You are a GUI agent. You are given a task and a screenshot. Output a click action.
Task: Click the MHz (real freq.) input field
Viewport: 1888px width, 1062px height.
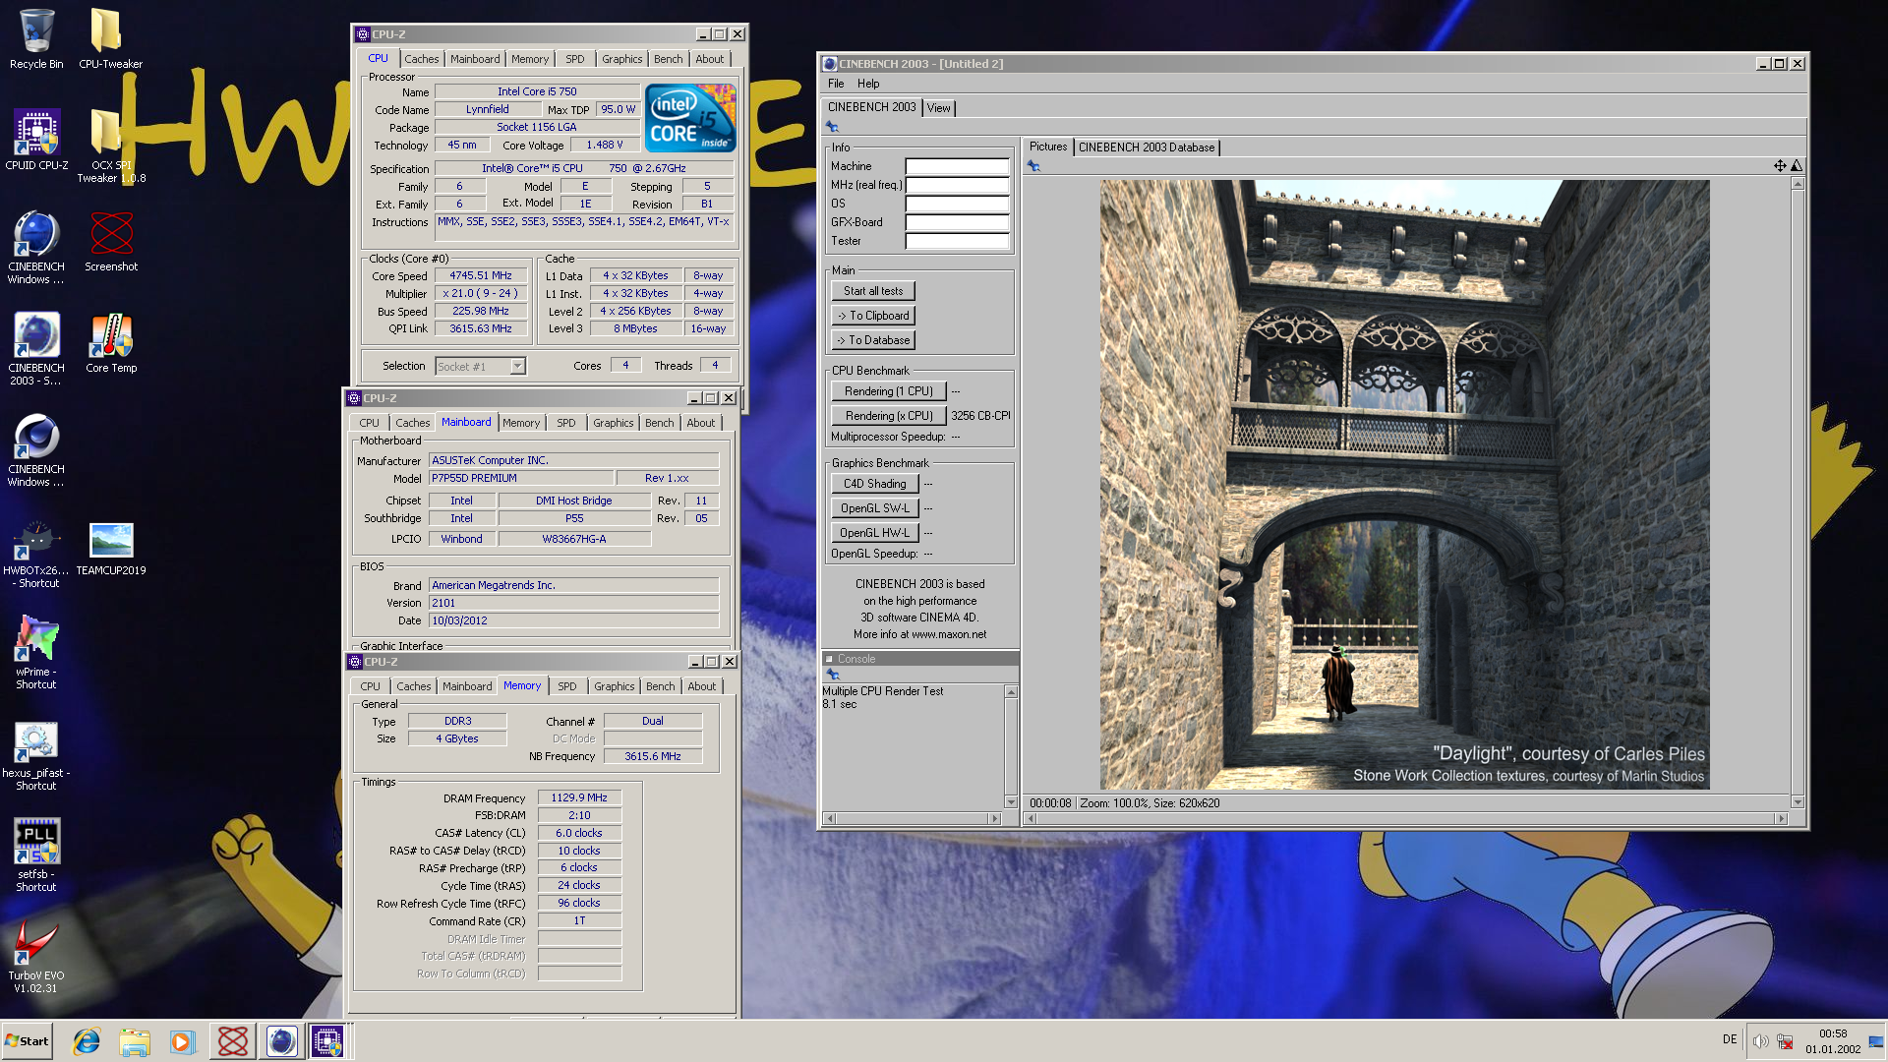point(957,185)
